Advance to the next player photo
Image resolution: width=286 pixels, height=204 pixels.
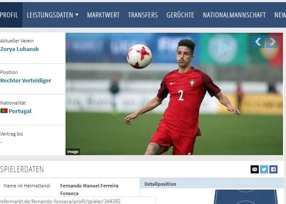pyautogui.click(x=272, y=42)
